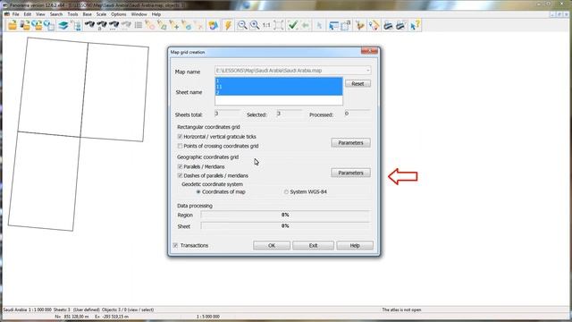Click the open folder toolbar icon
Screen dimensions: 572x322
click(13, 25)
